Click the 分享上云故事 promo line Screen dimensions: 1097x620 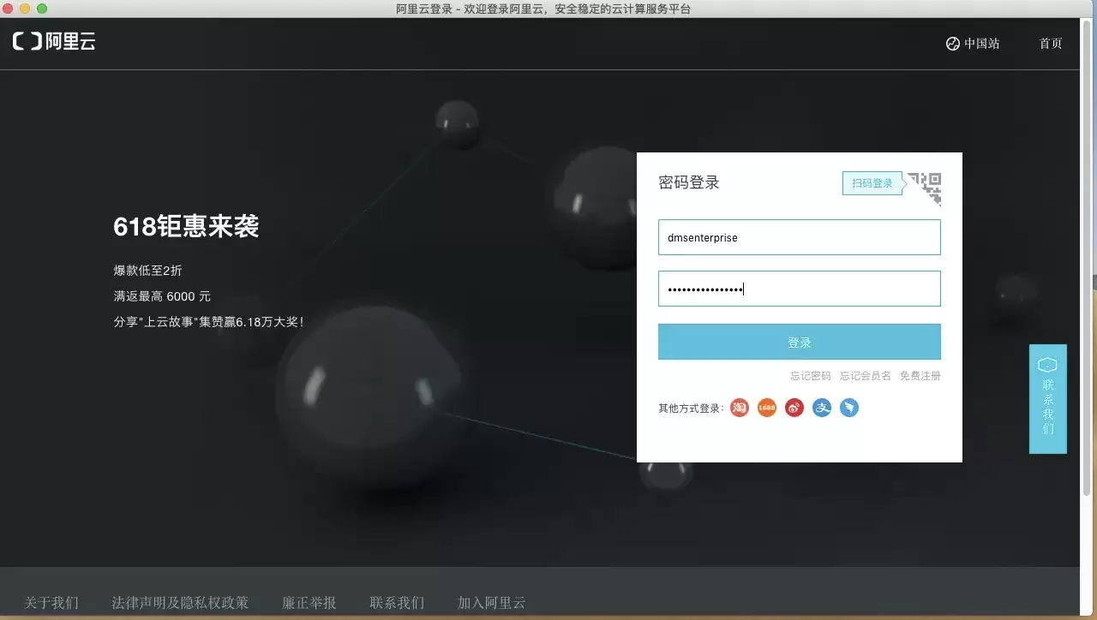click(x=209, y=323)
